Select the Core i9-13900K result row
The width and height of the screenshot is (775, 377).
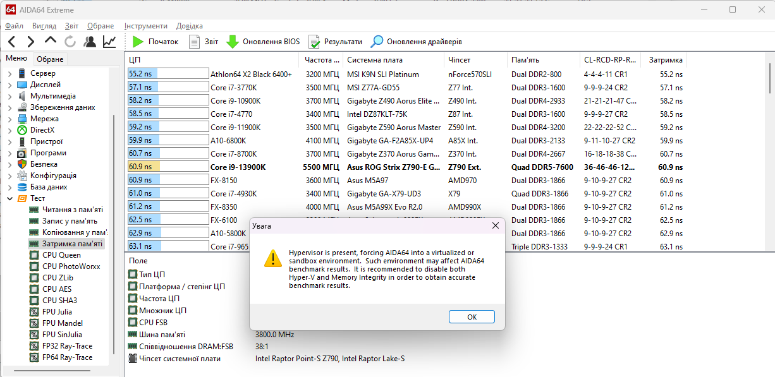[x=405, y=167]
